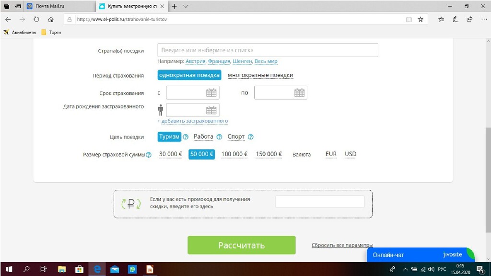Open WhatsApp from taskbar

click(x=132, y=269)
